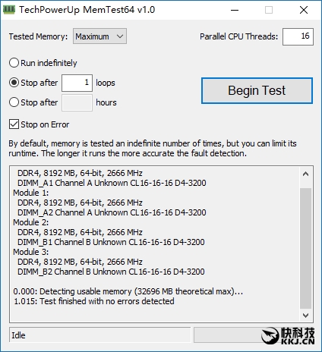The image size is (322, 352).
Task: Click the log scrollbar thumb
Action: point(305,248)
